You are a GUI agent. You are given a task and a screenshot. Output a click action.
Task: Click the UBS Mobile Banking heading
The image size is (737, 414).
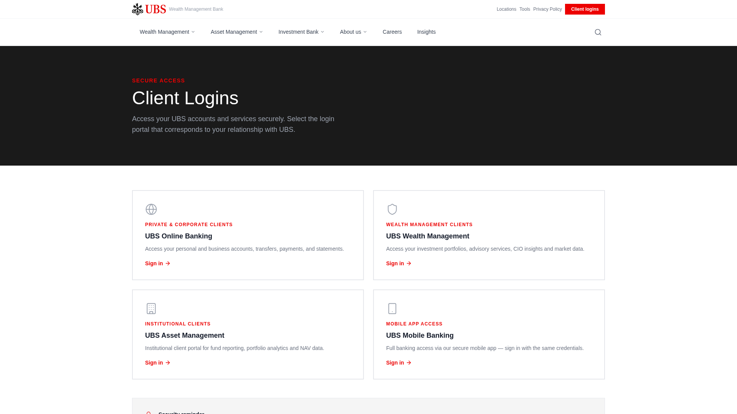coord(420,335)
